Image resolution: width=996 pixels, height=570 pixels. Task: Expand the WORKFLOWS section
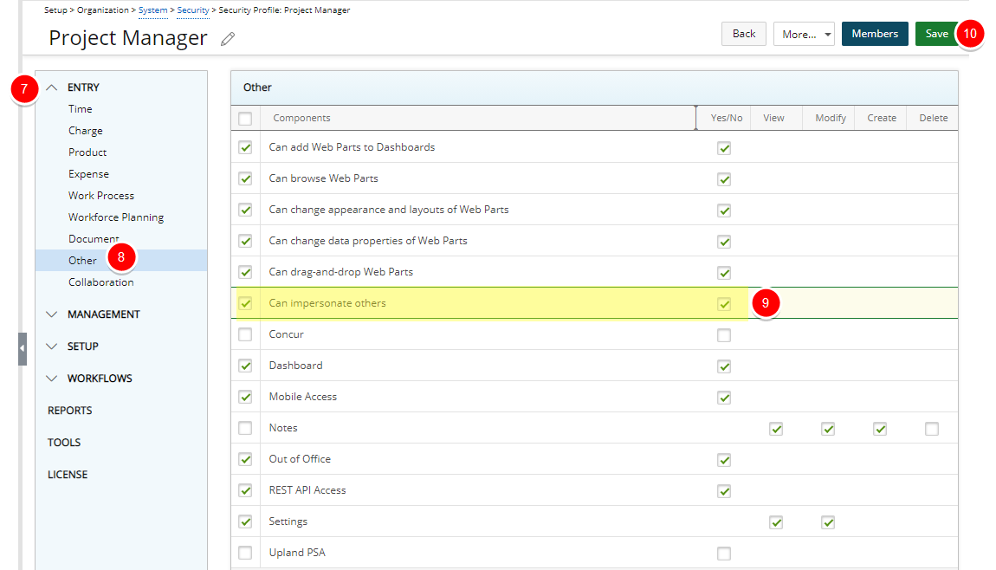pyautogui.click(x=52, y=379)
